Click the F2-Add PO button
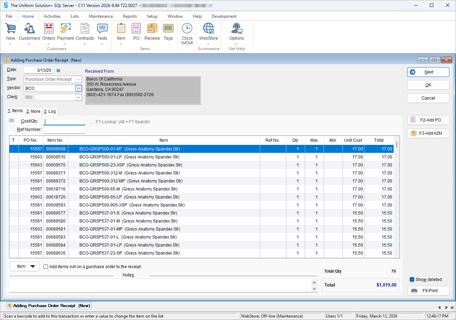This screenshot has height=320, width=456. click(x=428, y=120)
